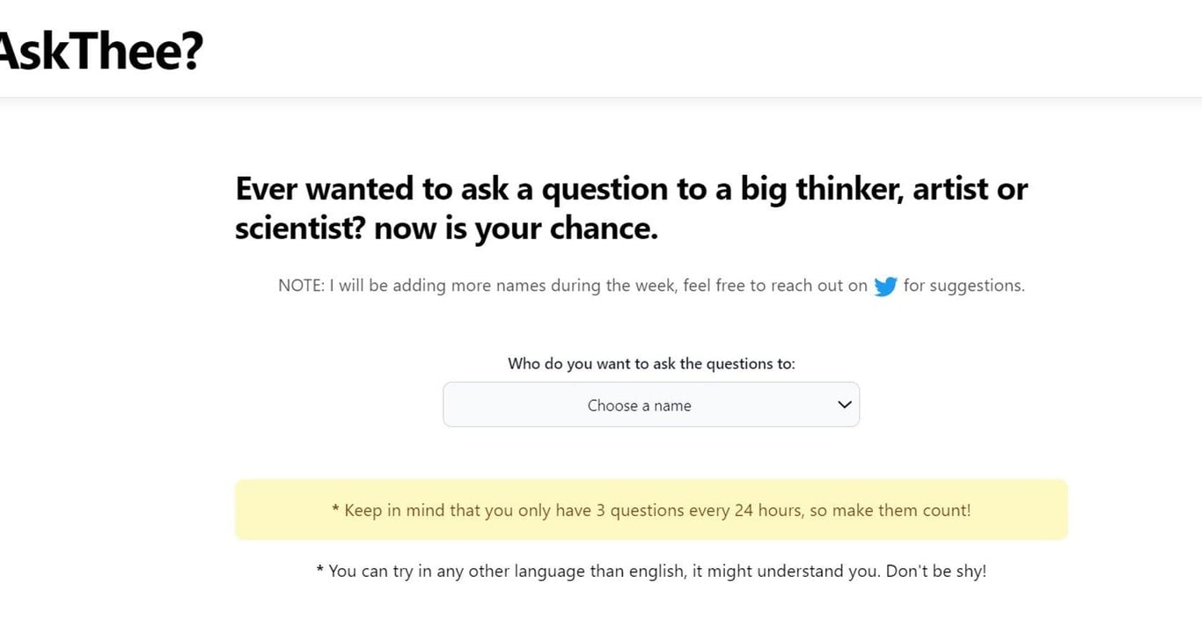Click the "Who do you want to ask" label

click(x=651, y=364)
